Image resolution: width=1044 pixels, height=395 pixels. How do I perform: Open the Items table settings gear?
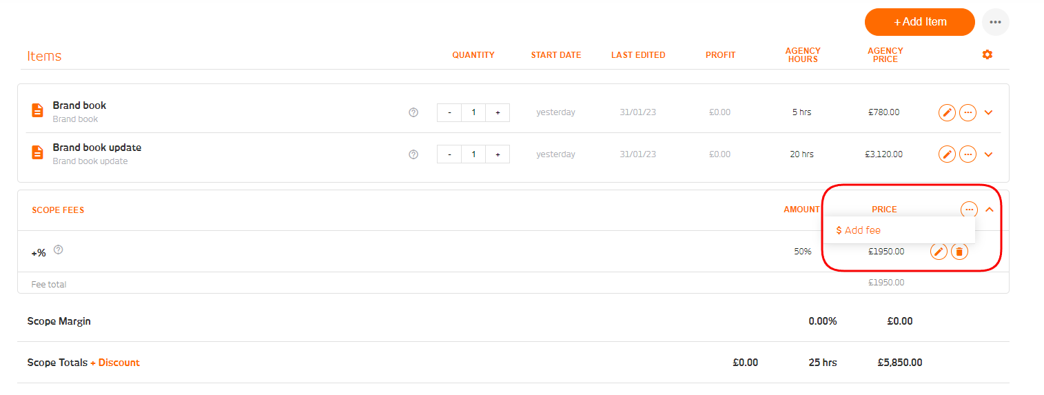coord(987,54)
